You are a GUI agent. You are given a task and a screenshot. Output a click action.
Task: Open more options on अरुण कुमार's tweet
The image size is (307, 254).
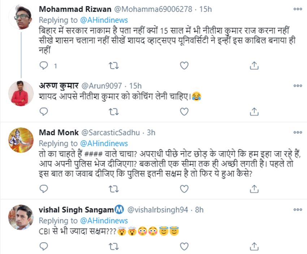tap(297, 86)
